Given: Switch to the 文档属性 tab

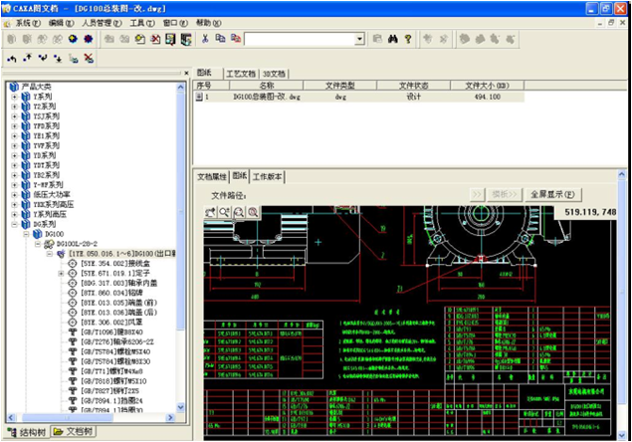Looking at the screenshot, I should (212, 176).
